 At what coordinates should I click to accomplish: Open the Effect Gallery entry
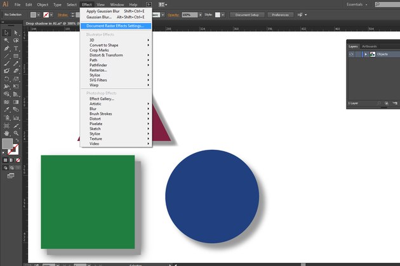click(x=116, y=98)
